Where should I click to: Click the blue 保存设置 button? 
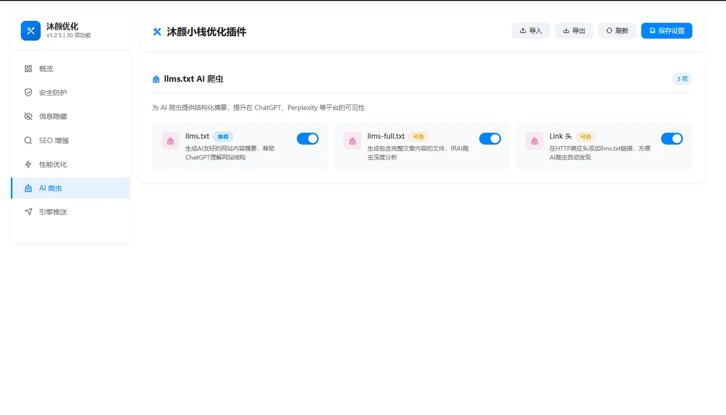pyautogui.click(x=667, y=31)
